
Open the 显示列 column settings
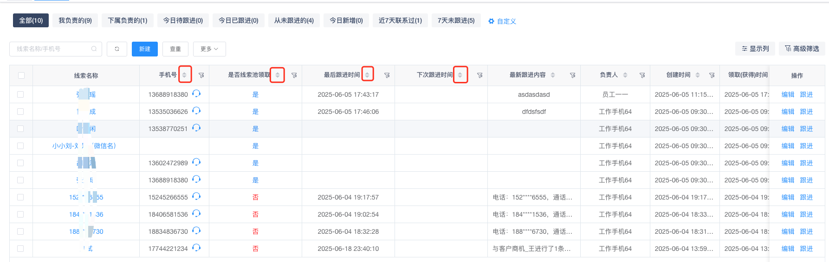tap(755, 49)
